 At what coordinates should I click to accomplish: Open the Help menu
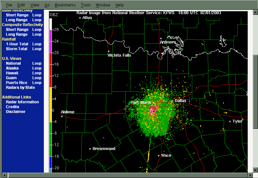tap(119, 5)
